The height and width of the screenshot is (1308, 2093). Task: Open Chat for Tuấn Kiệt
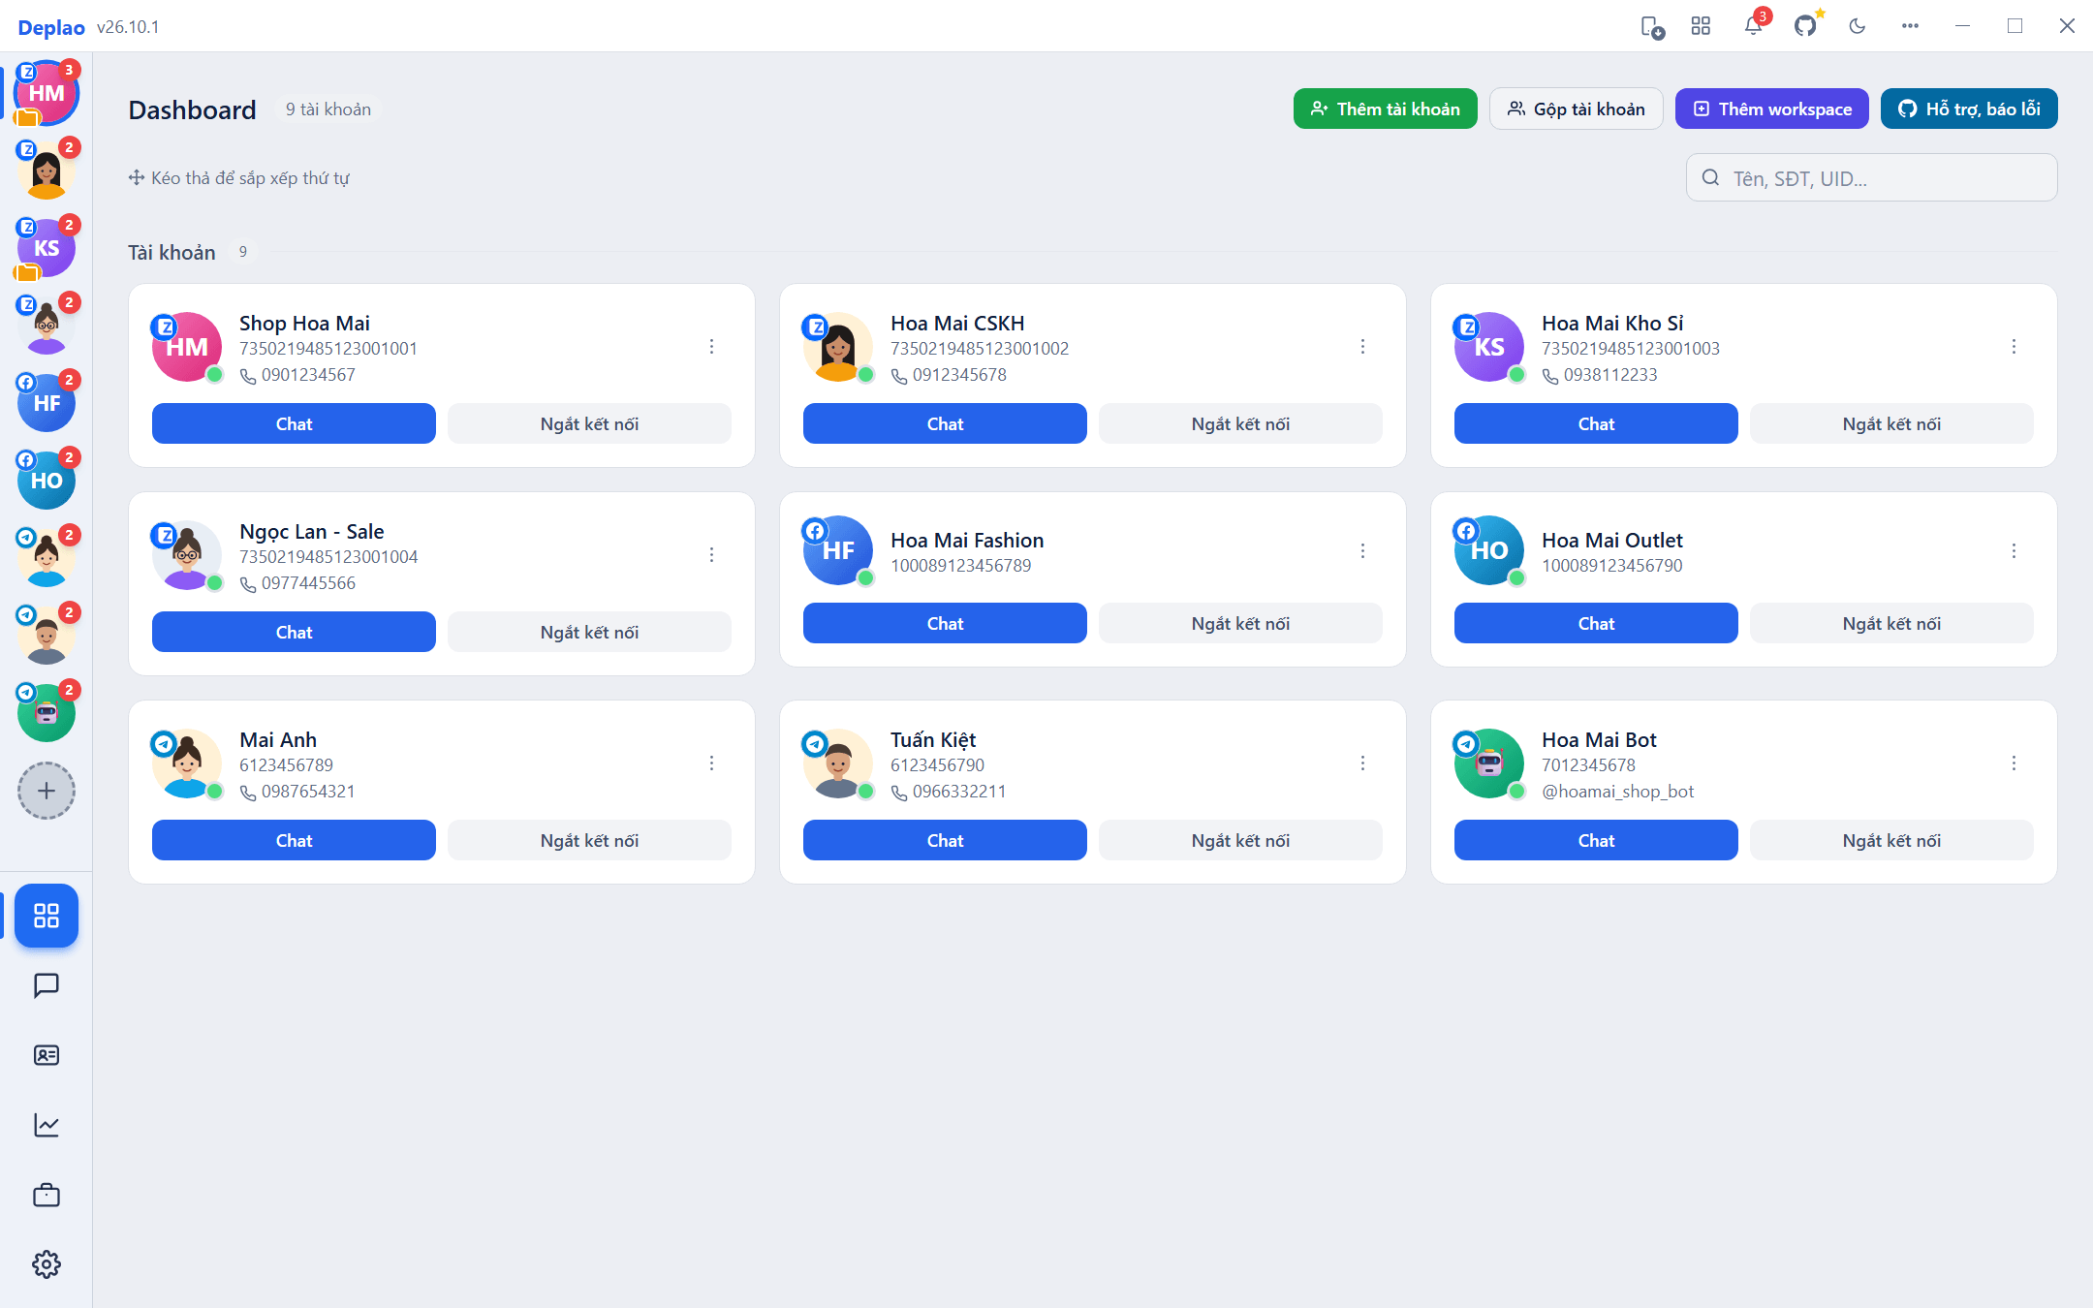[945, 840]
